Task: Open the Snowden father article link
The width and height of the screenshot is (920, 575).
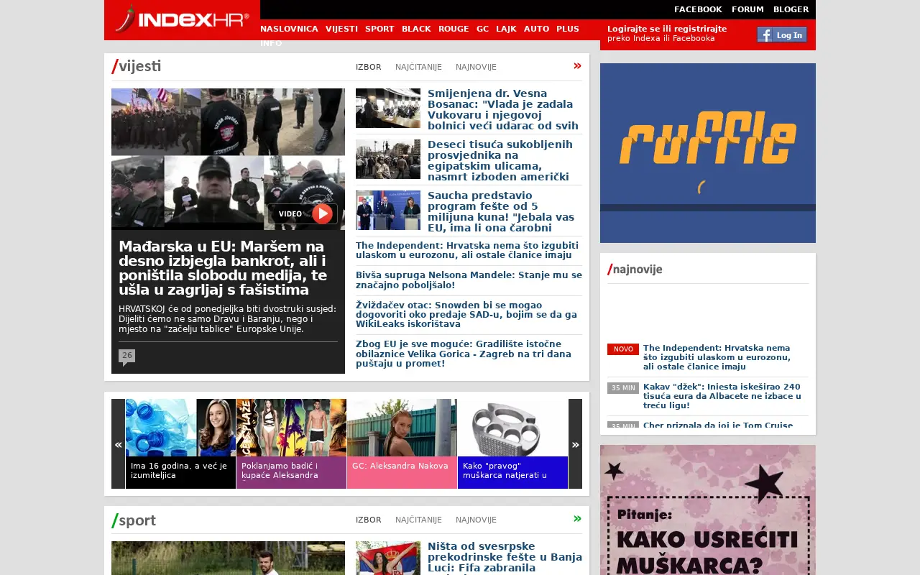Action: click(x=466, y=315)
